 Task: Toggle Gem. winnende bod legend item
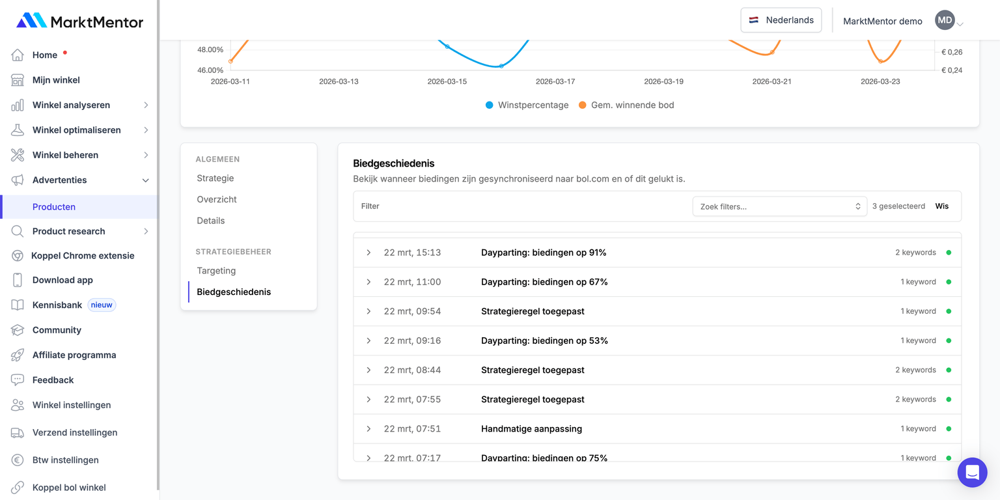tap(626, 105)
